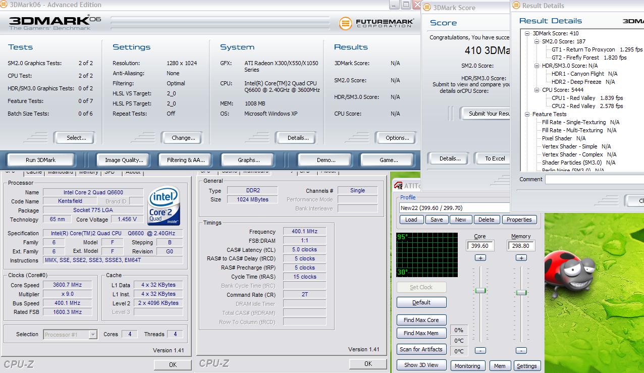Image resolution: width=644 pixels, height=373 pixels.
Task: Collapse the 3DMark Score: 410 tree node
Action: (527, 33)
